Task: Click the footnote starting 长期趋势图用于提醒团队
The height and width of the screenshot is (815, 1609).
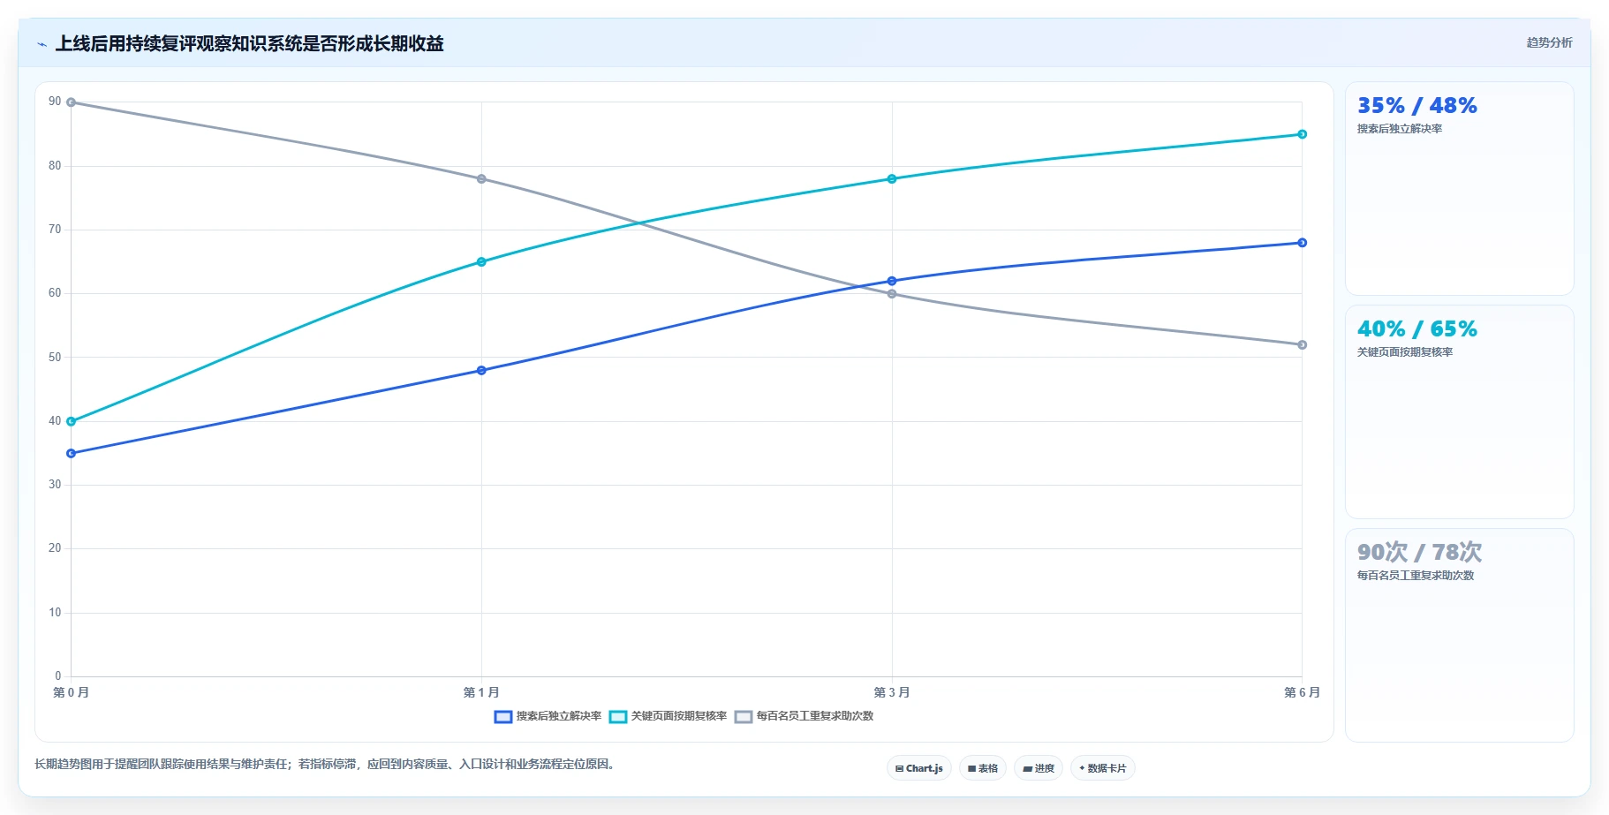Action: (324, 765)
